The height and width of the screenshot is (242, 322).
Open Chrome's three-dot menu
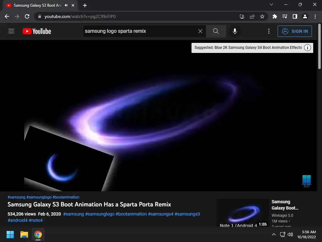[315, 16]
